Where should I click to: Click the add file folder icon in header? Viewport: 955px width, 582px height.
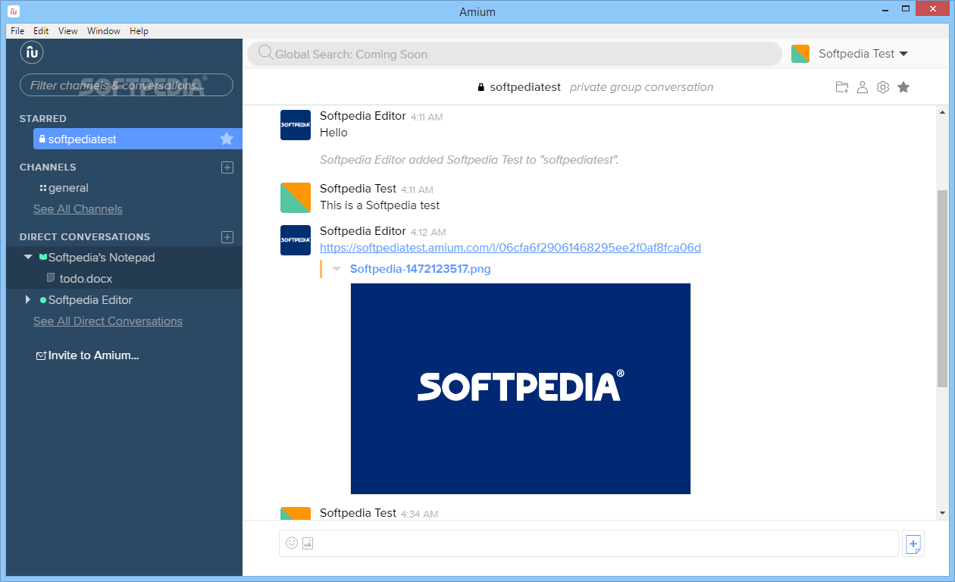[842, 87]
